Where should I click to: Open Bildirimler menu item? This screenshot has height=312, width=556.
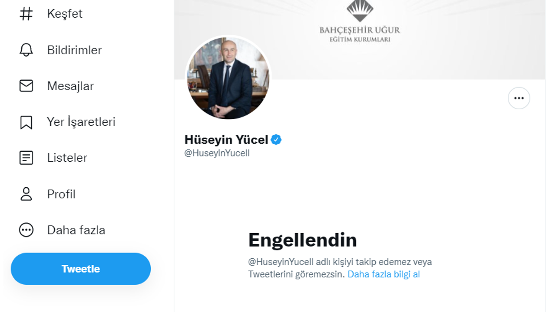click(x=74, y=50)
